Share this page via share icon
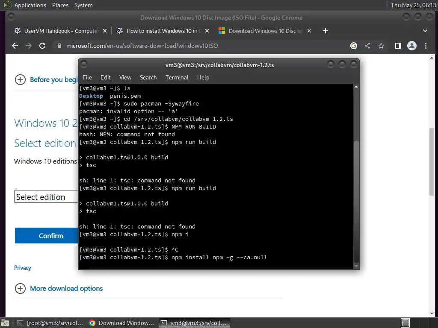The width and height of the screenshot is (438, 328). pos(367,46)
